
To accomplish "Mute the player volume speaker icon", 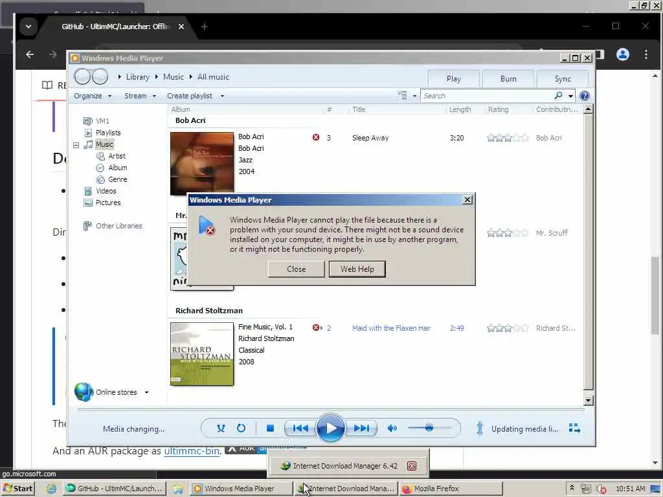I will point(392,428).
